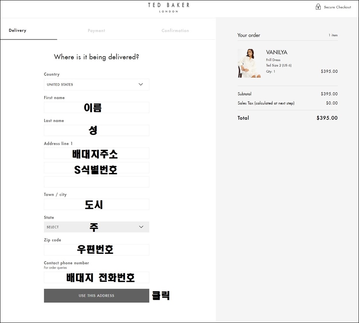
Task: Click the 'Sales Tax (calculated at next step)' label
Action: (266, 103)
